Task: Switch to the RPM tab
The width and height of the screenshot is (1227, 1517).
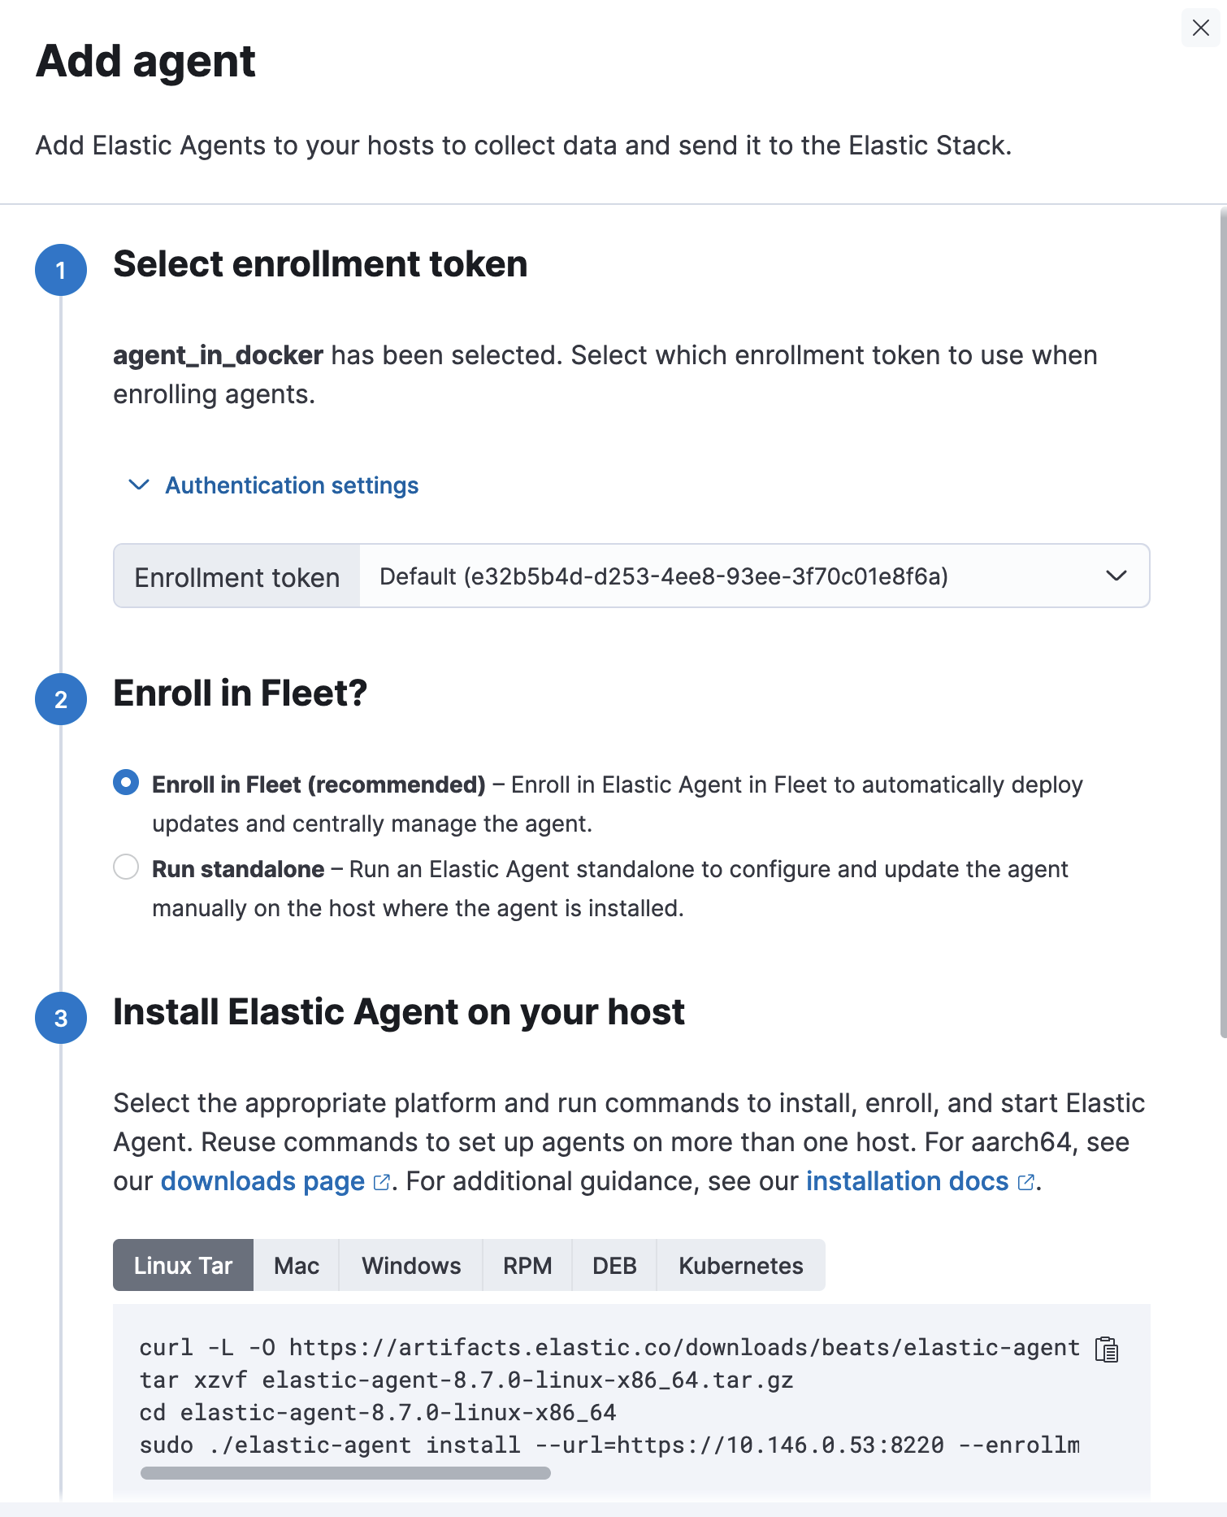Action: (x=527, y=1266)
